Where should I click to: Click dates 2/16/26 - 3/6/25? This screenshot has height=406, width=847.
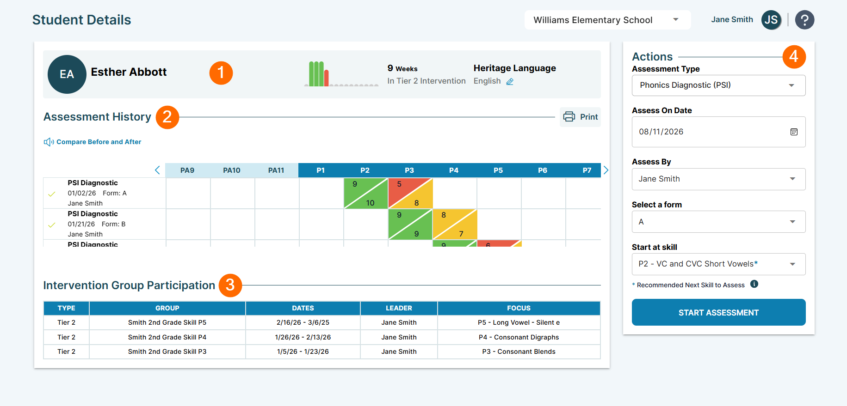[303, 322]
